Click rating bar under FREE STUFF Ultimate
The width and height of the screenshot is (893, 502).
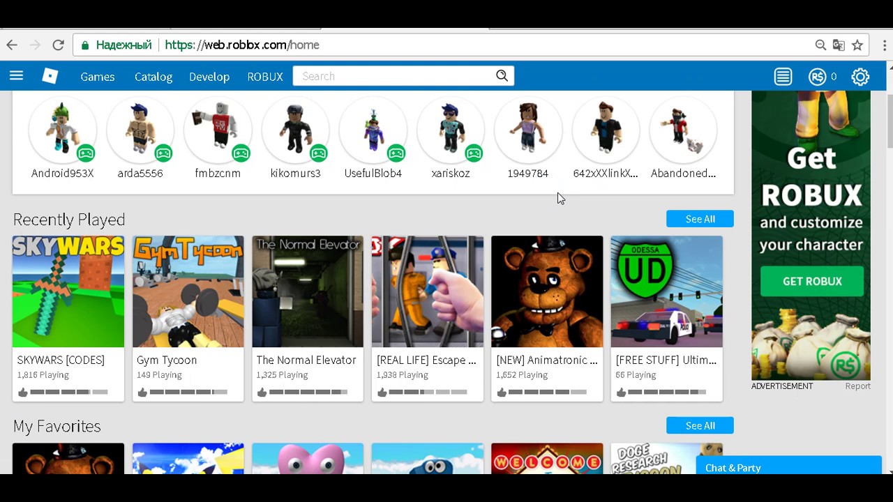point(667,393)
